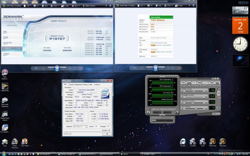The height and width of the screenshot is (156, 250).
Task: Toggle lower clock Link indicator in Precision
Action: pyautogui.click(x=219, y=96)
